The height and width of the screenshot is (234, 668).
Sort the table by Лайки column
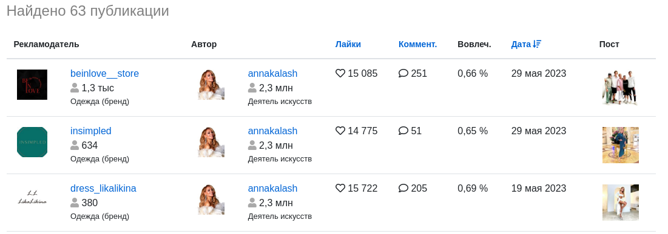pos(348,44)
